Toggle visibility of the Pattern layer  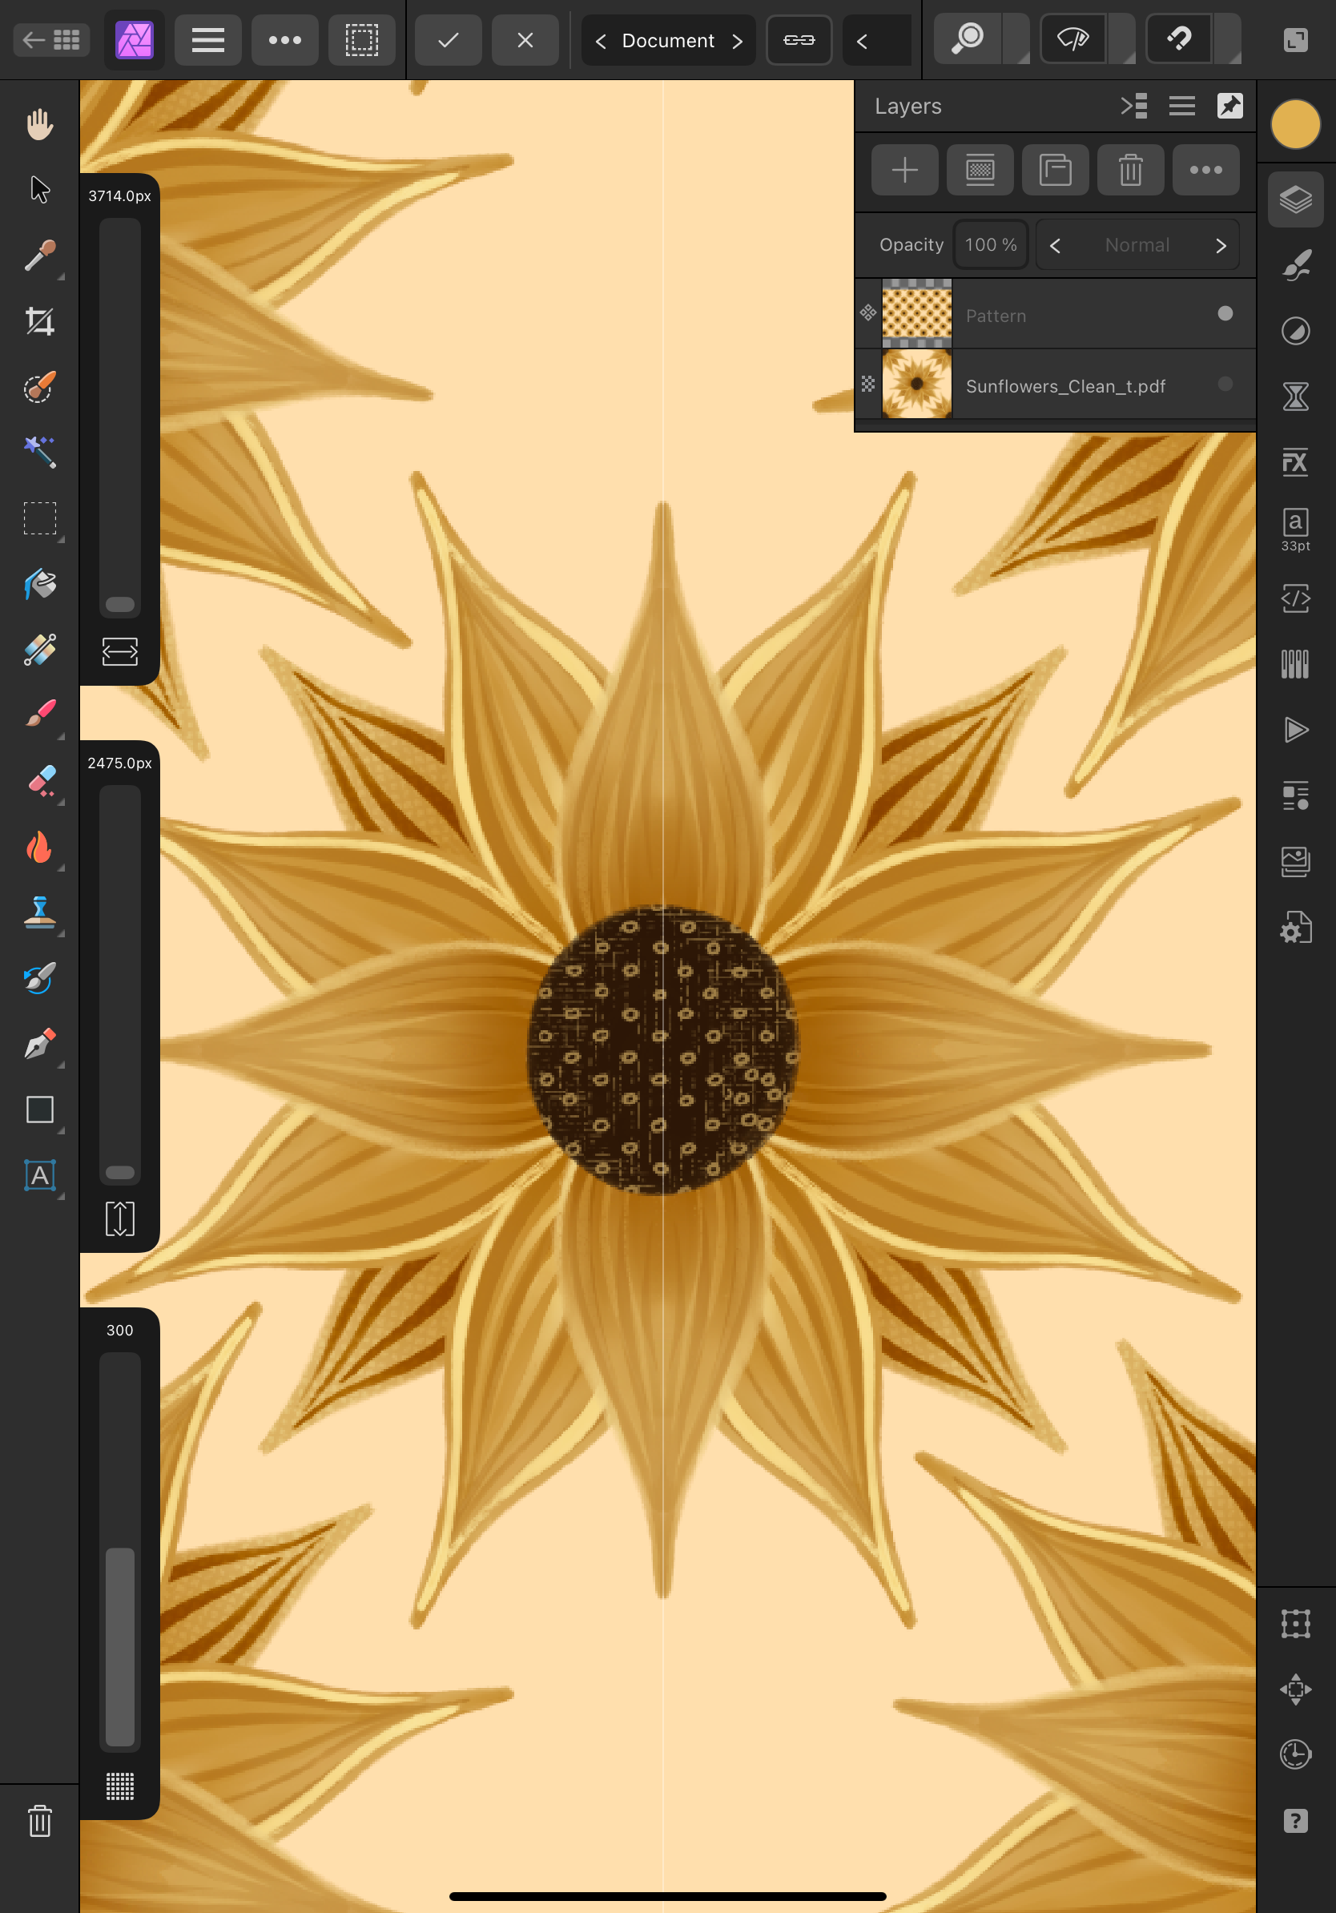[x=1225, y=313]
